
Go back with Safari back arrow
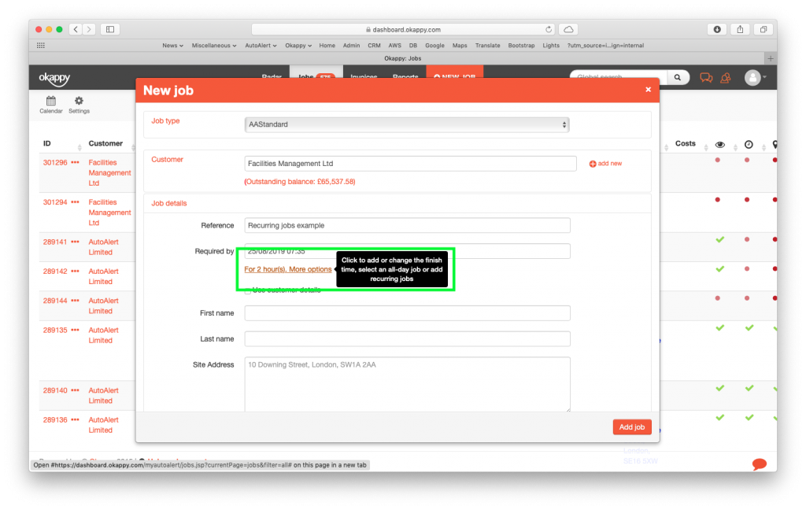[x=76, y=29]
